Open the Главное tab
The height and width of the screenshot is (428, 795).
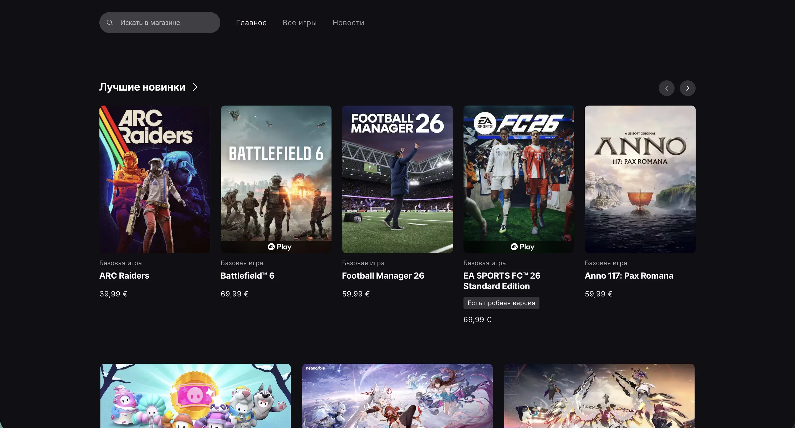coord(251,23)
